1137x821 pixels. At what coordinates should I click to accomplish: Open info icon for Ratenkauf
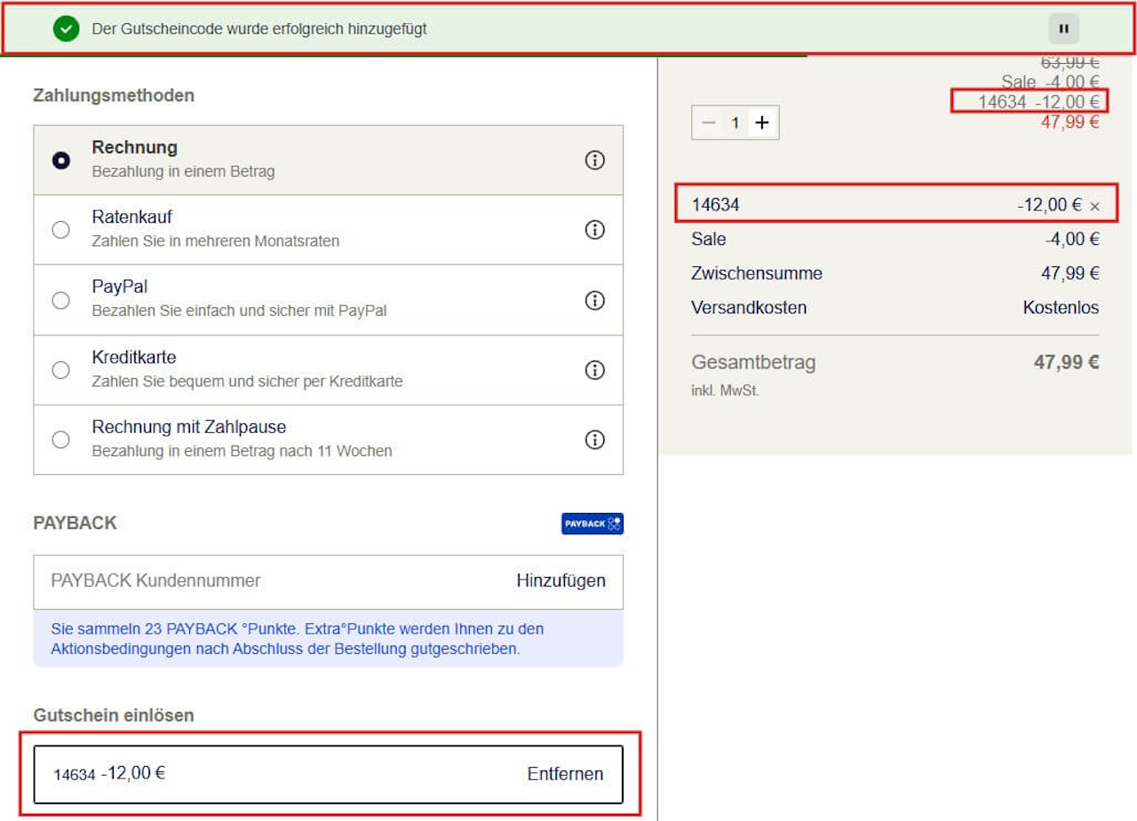[x=594, y=230]
